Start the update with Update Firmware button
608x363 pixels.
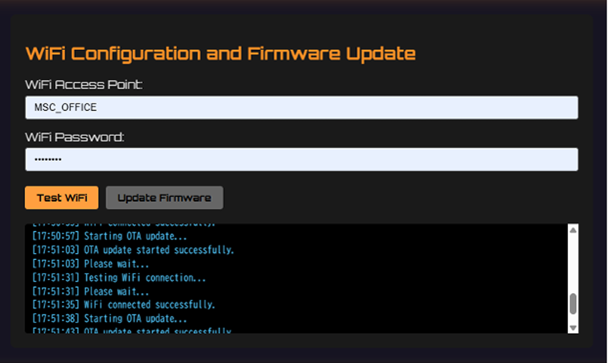[165, 198]
